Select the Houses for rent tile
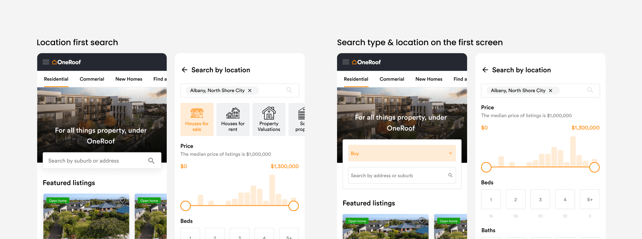Viewport: 642px width, 239px height. click(233, 120)
